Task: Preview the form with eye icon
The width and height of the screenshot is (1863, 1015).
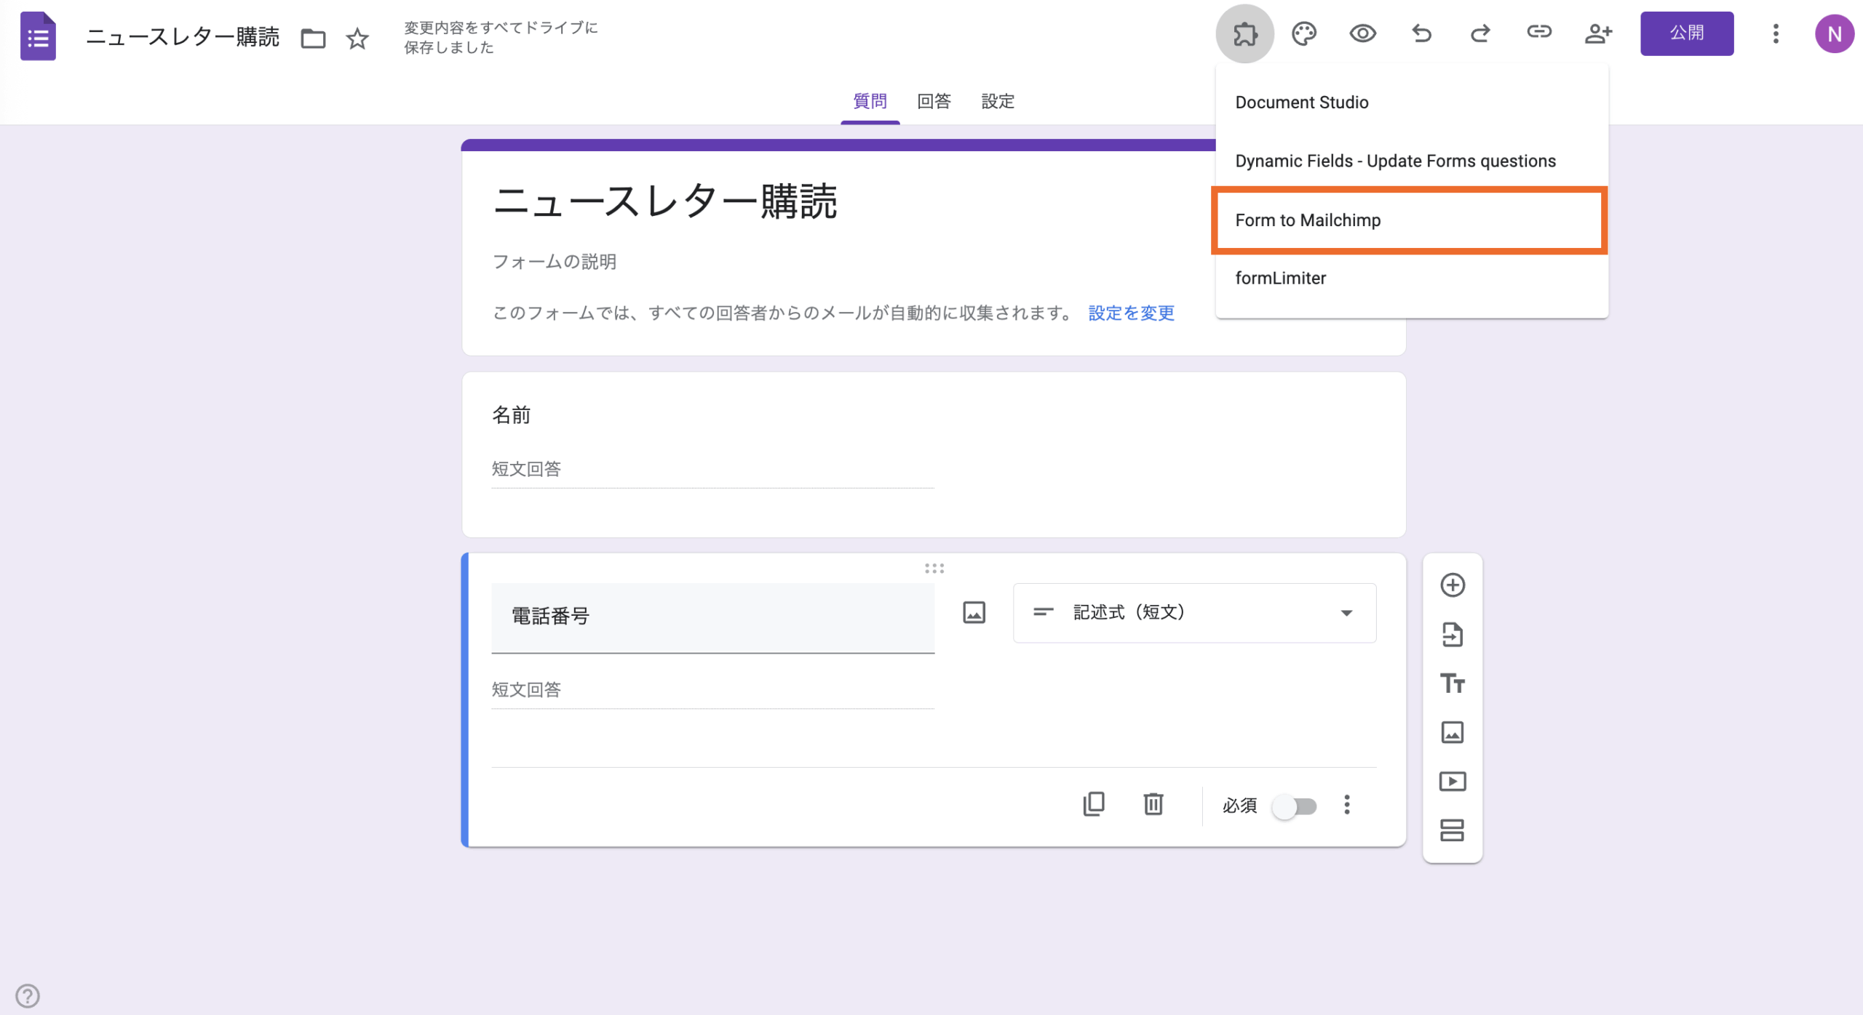Action: (1362, 33)
